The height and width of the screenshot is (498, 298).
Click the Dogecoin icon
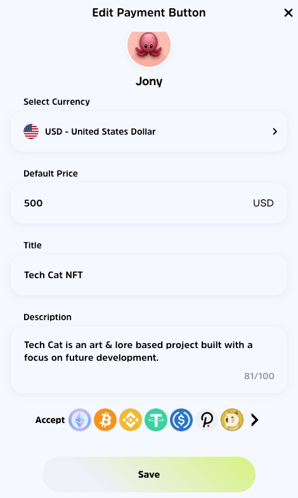(232, 420)
